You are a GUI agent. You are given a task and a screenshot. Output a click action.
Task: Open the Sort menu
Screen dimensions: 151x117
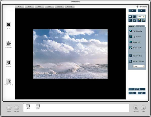click(x=29, y=7)
